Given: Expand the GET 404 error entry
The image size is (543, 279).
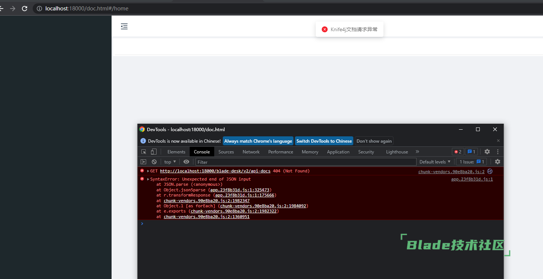Looking at the screenshot, I should (148, 171).
